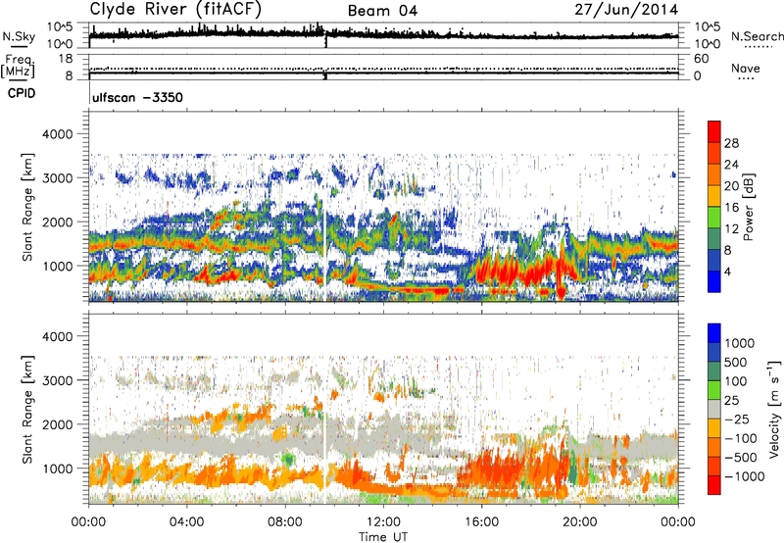The width and height of the screenshot is (784, 543).
Task: Click the 'Slant Range [km]' label of power panel
Action: [27, 207]
